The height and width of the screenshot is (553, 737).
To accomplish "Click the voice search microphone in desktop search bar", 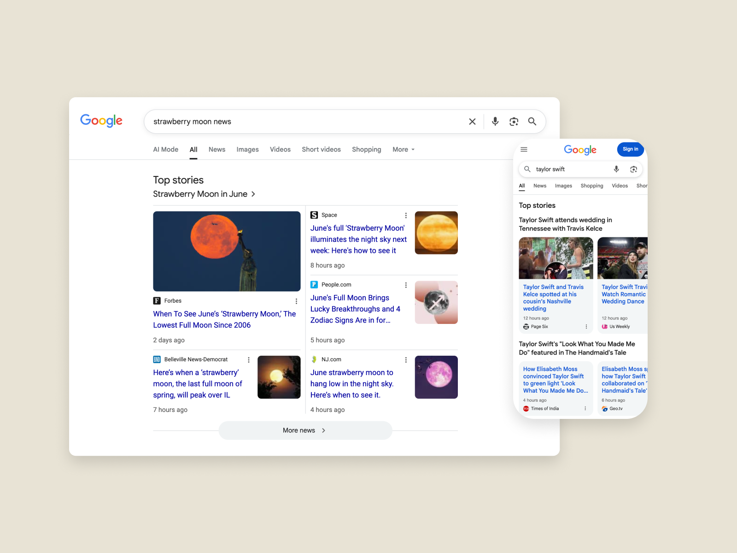I will click(495, 122).
